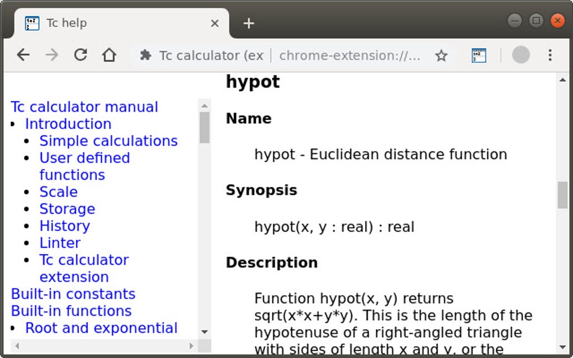The width and height of the screenshot is (573, 358).
Task: Open the Tc calculator extension icon
Action: click(x=478, y=55)
